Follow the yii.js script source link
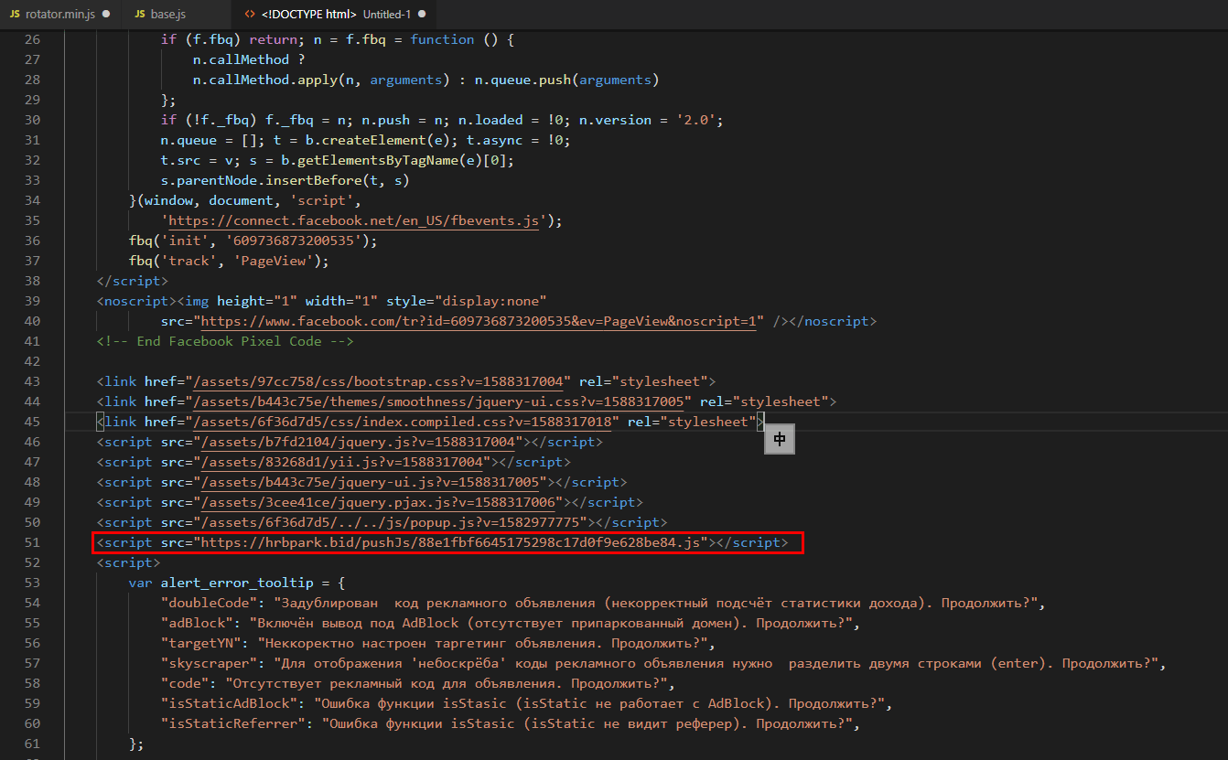This screenshot has height=760, width=1228. (x=343, y=462)
